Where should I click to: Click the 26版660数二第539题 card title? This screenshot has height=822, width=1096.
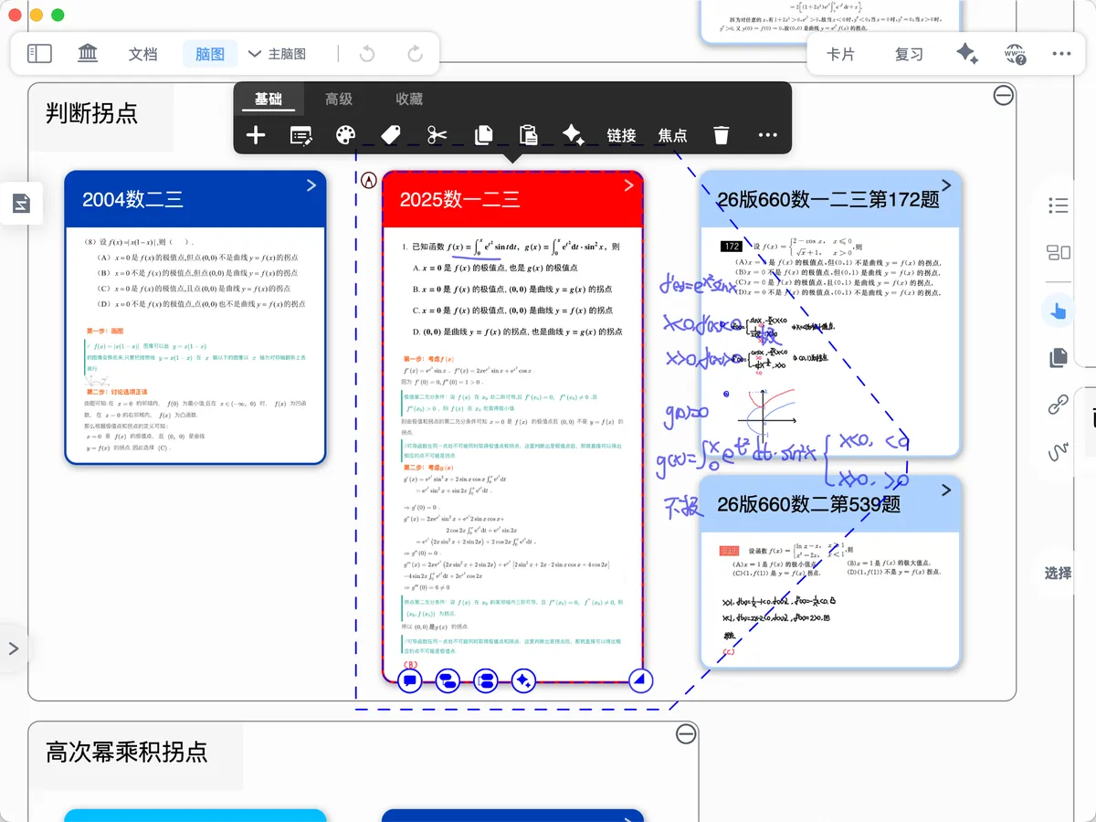coord(808,504)
